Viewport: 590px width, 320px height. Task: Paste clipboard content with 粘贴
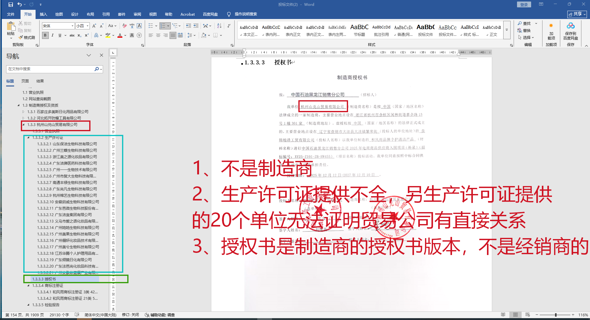coord(11,30)
